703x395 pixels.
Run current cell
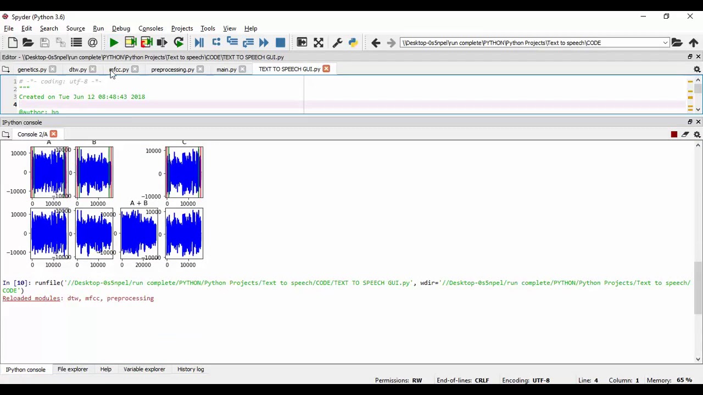click(130, 43)
